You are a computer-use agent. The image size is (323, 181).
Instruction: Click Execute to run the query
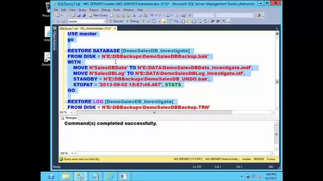click(117, 21)
